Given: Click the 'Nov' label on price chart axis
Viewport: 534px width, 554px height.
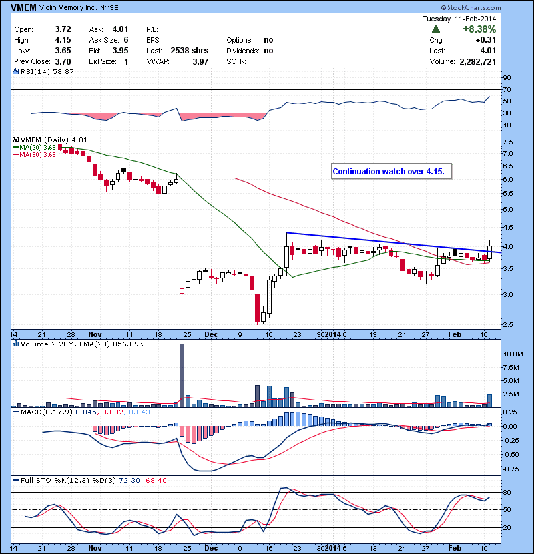Looking at the screenshot, I should point(95,334).
